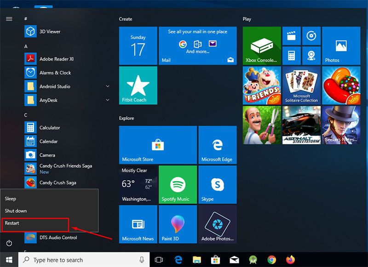368x267 pixels.
Task: Open the 3D Viewer app icon
Action: (x=30, y=31)
